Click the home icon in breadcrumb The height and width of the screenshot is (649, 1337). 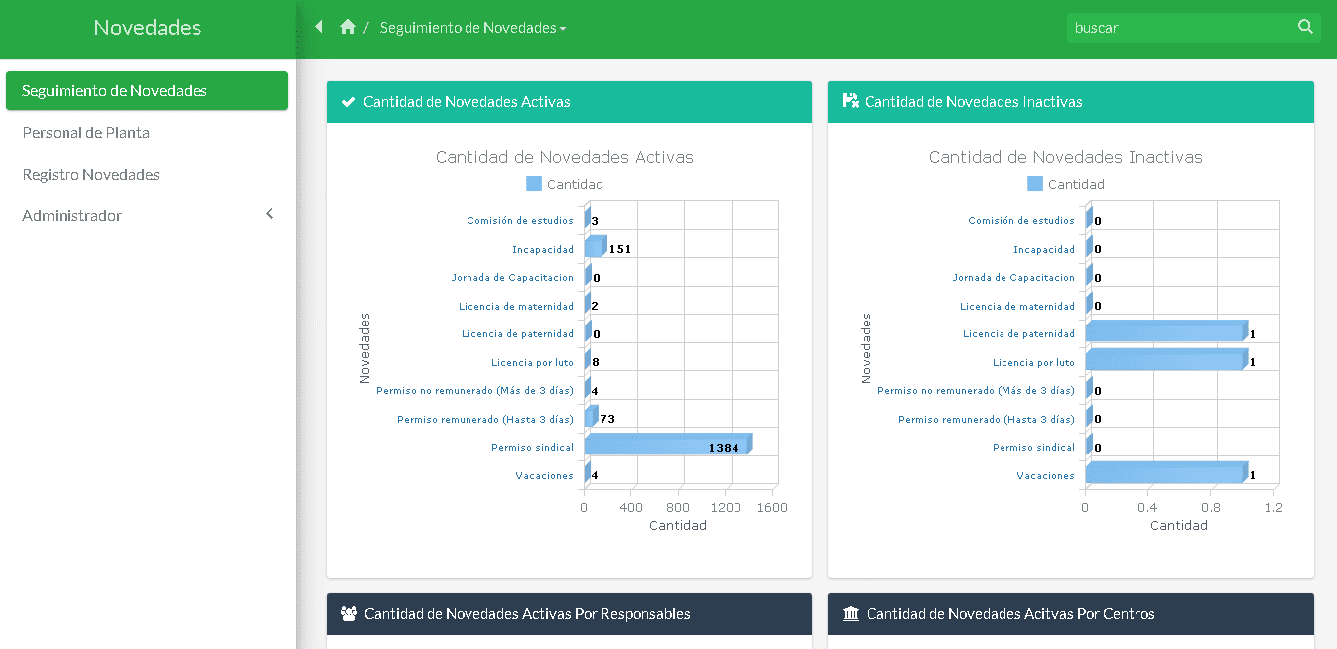coord(347,27)
